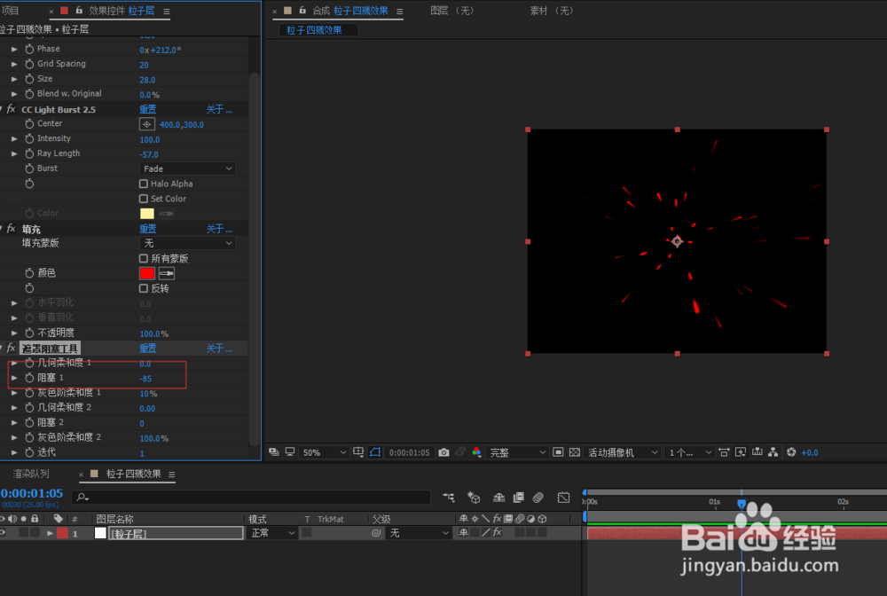Click the always preview this view icon
Screen dimensions: 887x596
274,452
